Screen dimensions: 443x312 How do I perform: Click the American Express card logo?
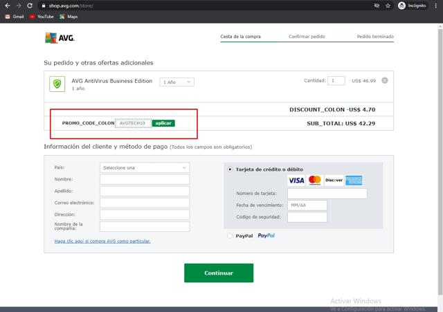click(354, 180)
